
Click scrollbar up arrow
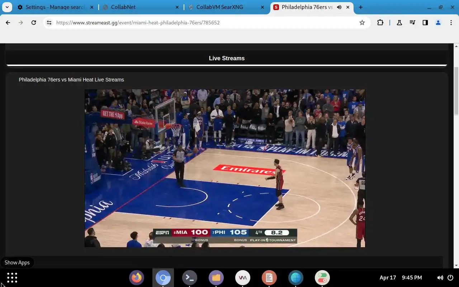(x=456, y=46)
